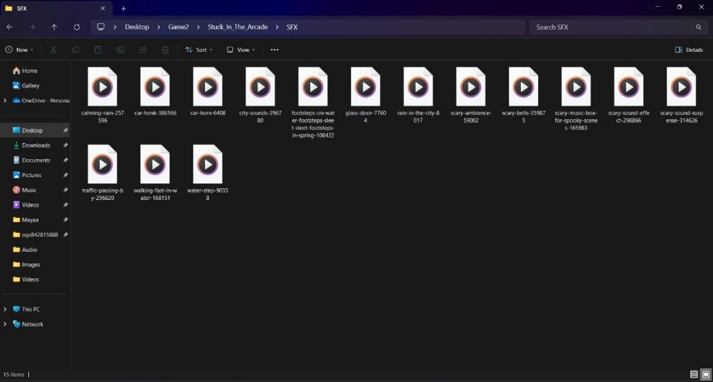This screenshot has width=713, height=382.
Task: Click the Back navigation arrow
Action: 9,27
